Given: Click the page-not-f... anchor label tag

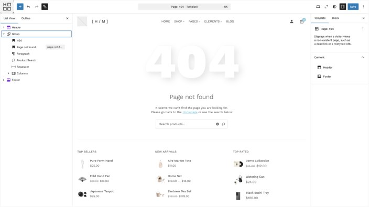Looking at the screenshot, I should (55, 47).
